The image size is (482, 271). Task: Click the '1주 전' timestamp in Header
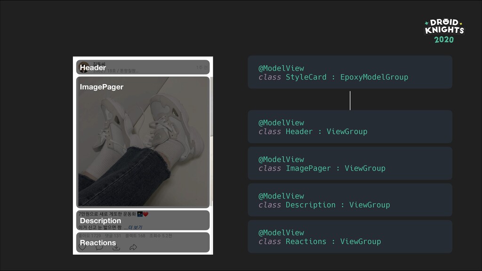201,67
